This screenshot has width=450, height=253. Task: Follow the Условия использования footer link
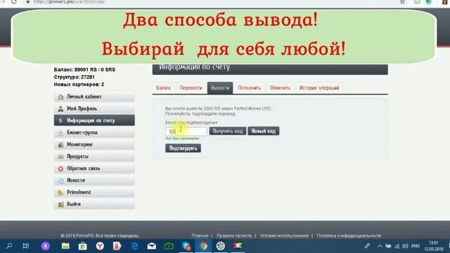pos(284,236)
